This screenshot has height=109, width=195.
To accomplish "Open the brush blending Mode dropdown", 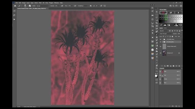I will click(43, 6).
